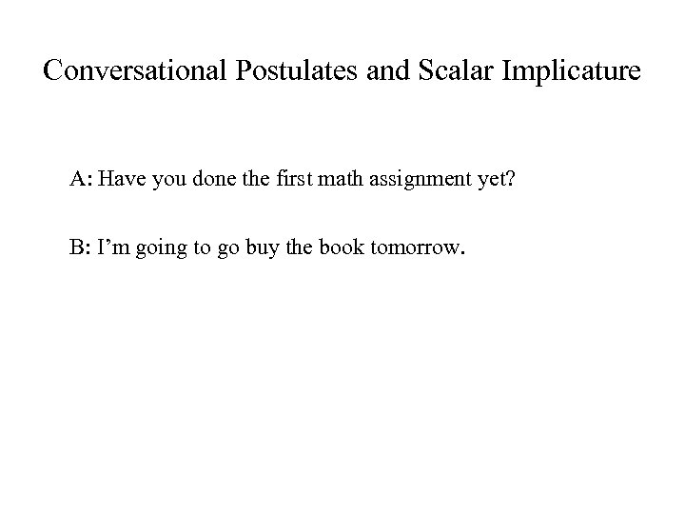
Task: Select the word "Postulates" in the title
Action: click(x=294, y=71)
